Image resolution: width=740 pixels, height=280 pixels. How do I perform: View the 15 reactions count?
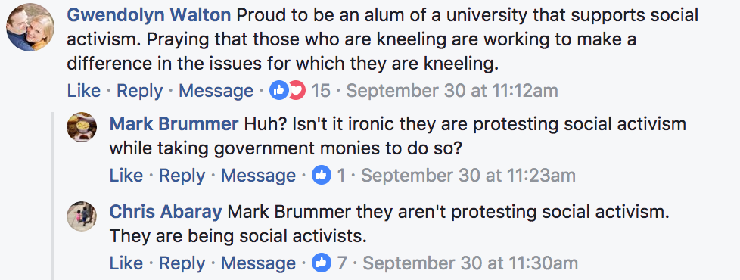pos(321,91)
